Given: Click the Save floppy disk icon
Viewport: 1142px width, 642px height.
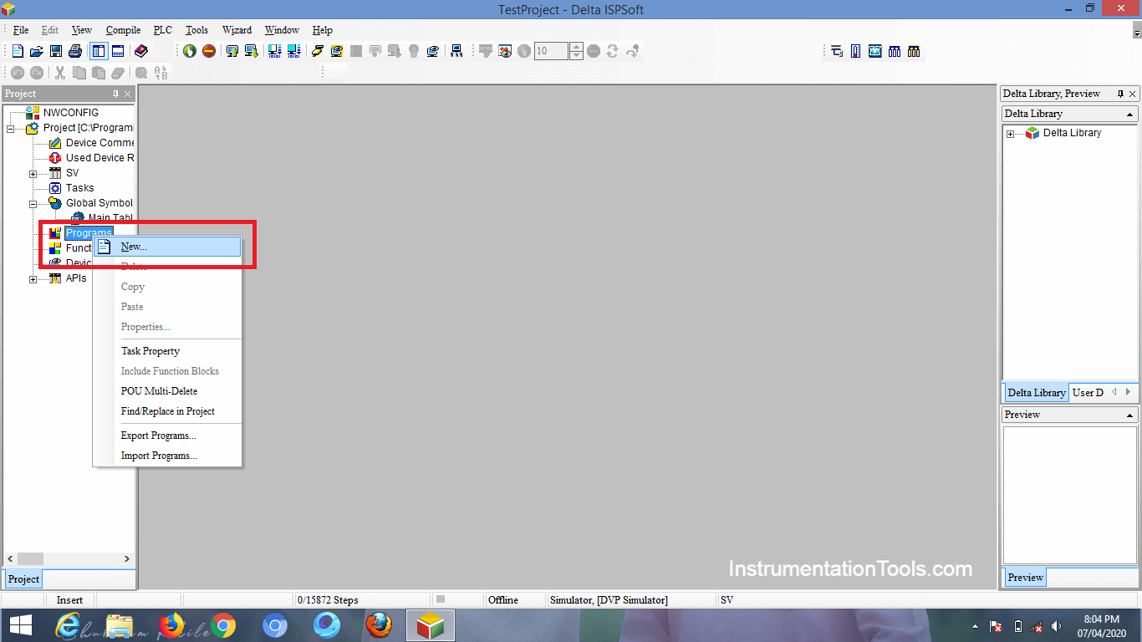Looking at the screenshot, I should coord(56,51).
